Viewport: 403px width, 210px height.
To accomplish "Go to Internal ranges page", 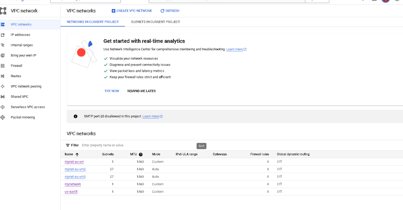I will coord(22,45).
